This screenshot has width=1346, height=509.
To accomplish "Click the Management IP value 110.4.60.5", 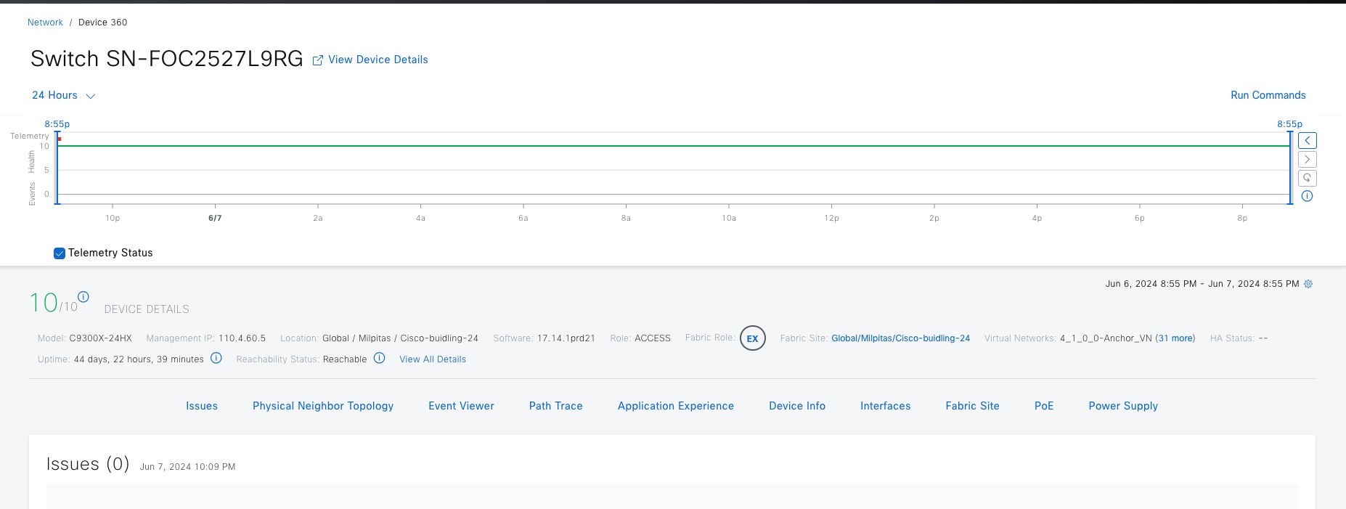I will [242, 338].
